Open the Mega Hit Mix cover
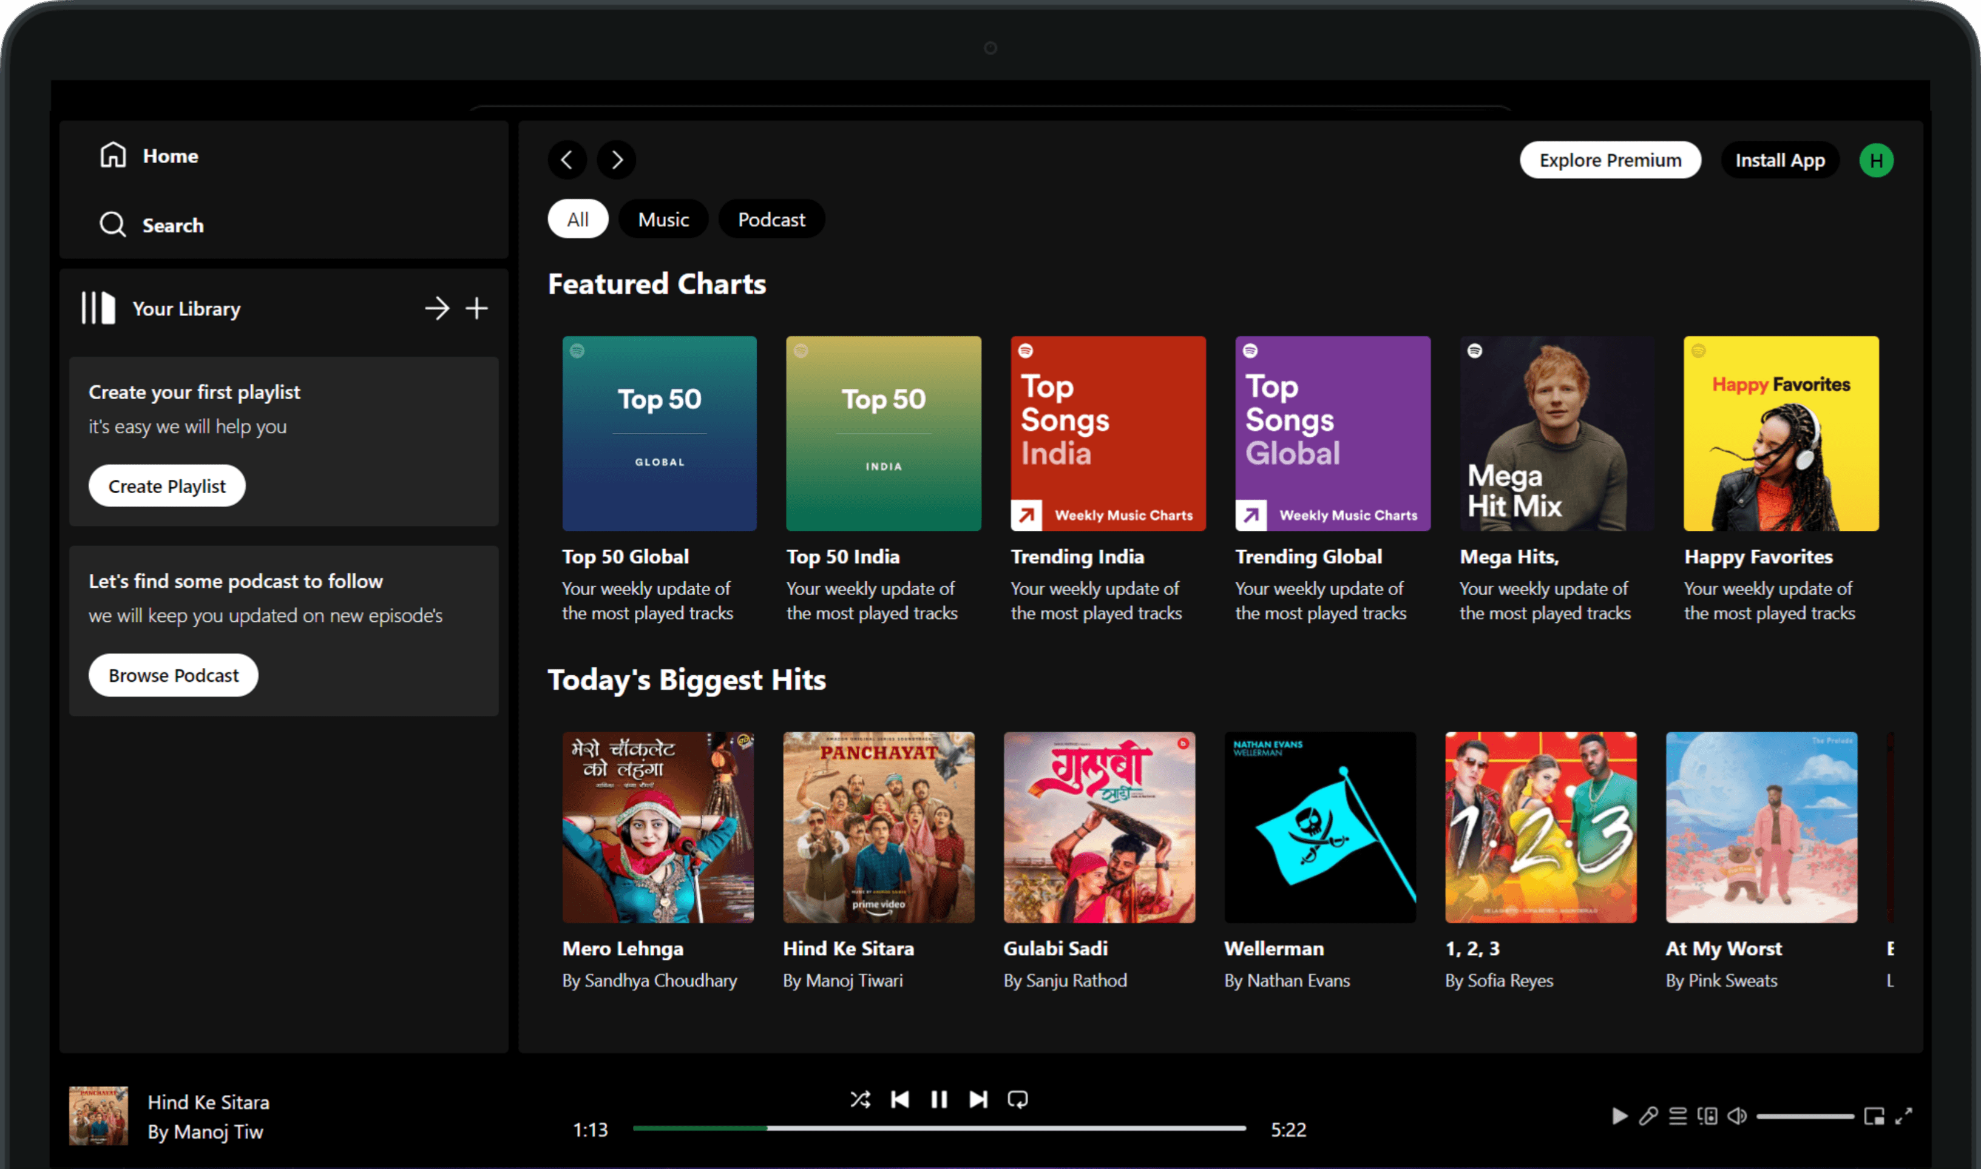 [x=1557, y=434]
